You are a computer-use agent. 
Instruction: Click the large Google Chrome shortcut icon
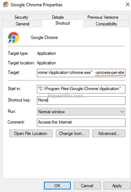pyautogui.click(x=13, y=38)
